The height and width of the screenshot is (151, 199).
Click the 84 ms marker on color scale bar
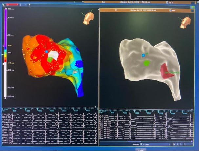(4, 46)
